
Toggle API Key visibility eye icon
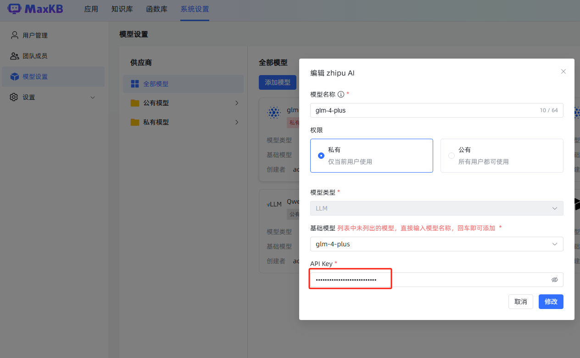coord(555,280)
